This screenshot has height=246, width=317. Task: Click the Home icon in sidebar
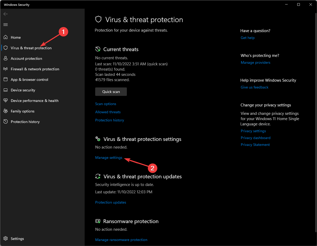pos(6,37)
